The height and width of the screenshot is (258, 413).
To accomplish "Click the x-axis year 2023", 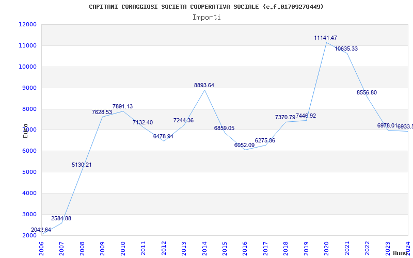I will pyautogui.click(x=388, y=248).
